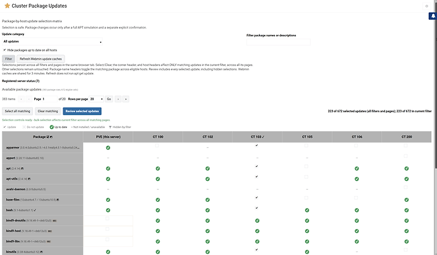Click the CT 100 column header
This screenshot has height=255, width=437.
[x=158, y=137]
